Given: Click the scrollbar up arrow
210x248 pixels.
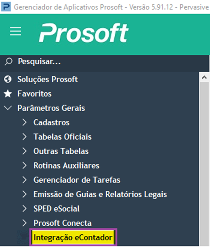Looking at the screenshot, I should pyautogui.click(x=204, y=77).
